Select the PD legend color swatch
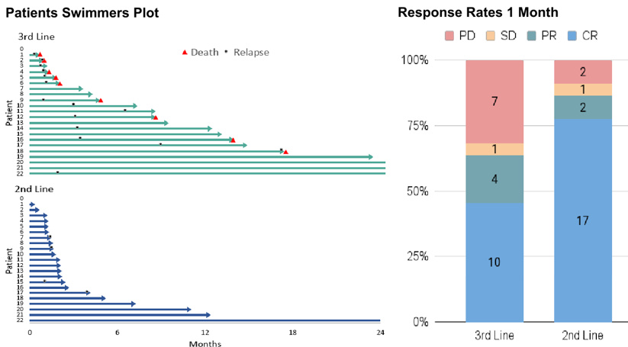Viewport: 628px width, 347px height. point(449,36)
